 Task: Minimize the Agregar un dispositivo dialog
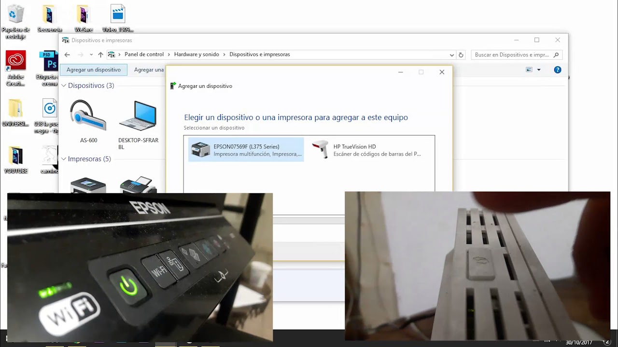tap(400, 72)
